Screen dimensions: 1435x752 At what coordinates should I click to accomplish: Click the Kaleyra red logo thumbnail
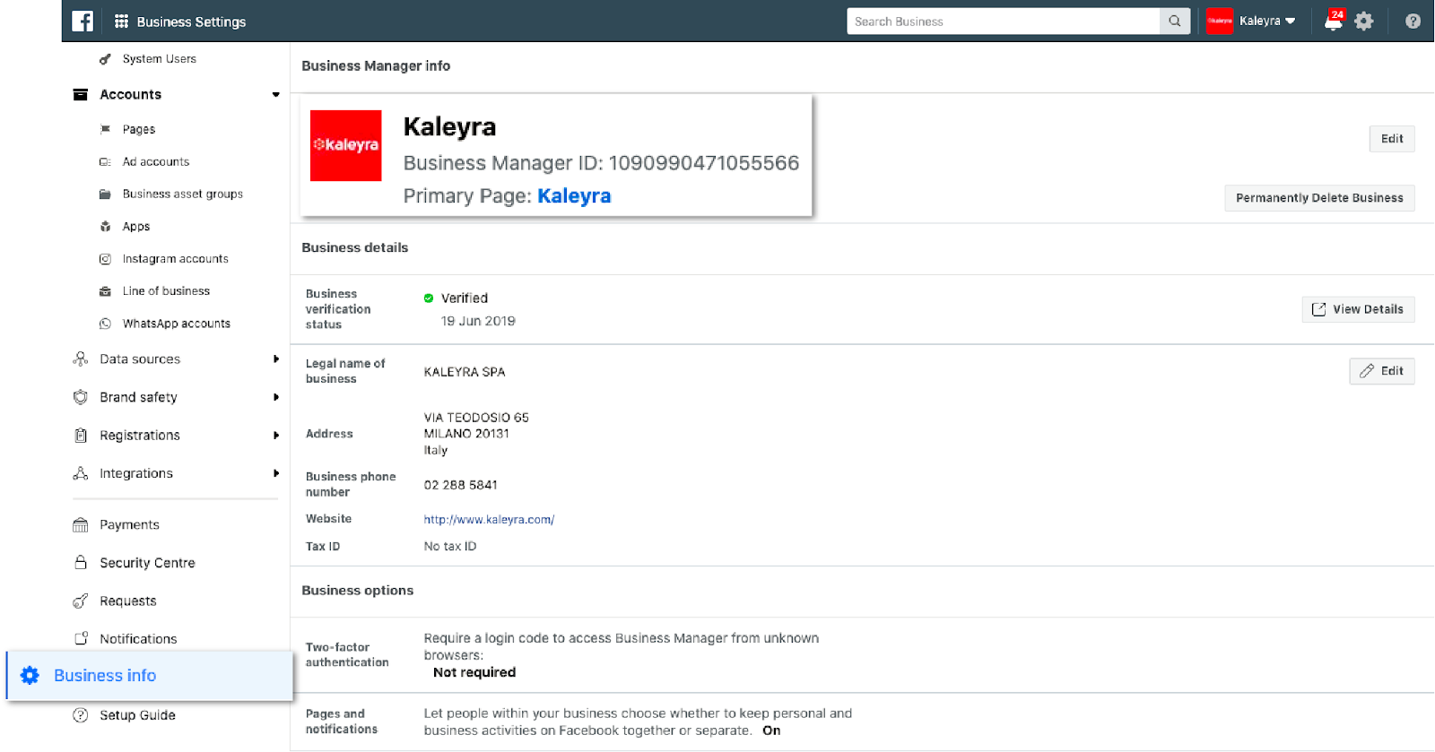(x=345, y=145)
